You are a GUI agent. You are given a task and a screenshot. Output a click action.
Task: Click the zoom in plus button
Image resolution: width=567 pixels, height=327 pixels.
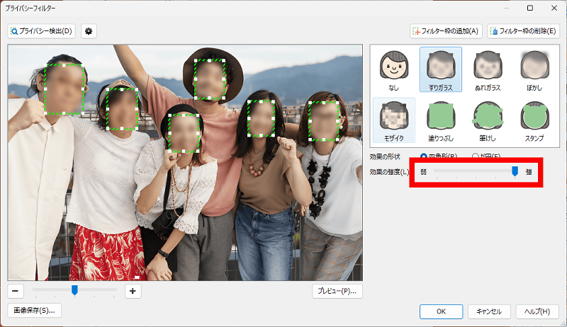(x=133, y=290)
